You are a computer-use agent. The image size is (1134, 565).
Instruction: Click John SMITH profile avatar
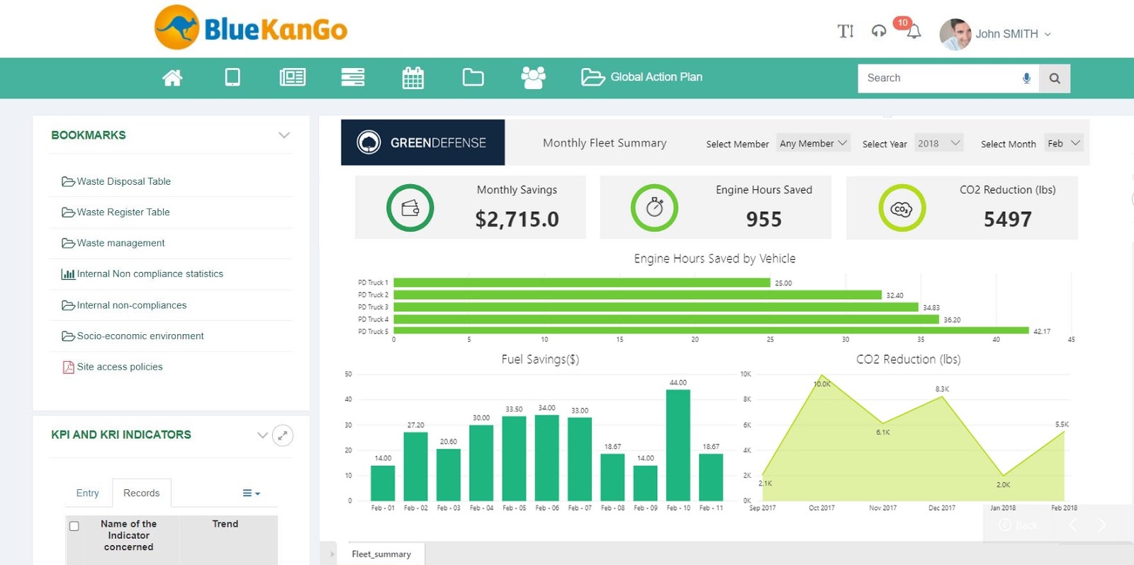[x=955, y=34]
